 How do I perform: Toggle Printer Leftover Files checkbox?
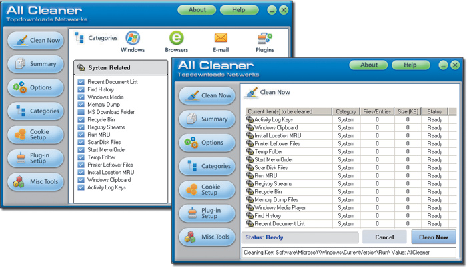pyautogui.click(x=81, y=165)
